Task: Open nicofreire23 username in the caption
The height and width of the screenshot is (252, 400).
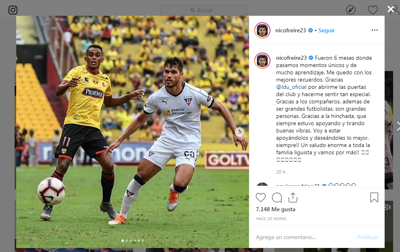Action: coord(291,58)
